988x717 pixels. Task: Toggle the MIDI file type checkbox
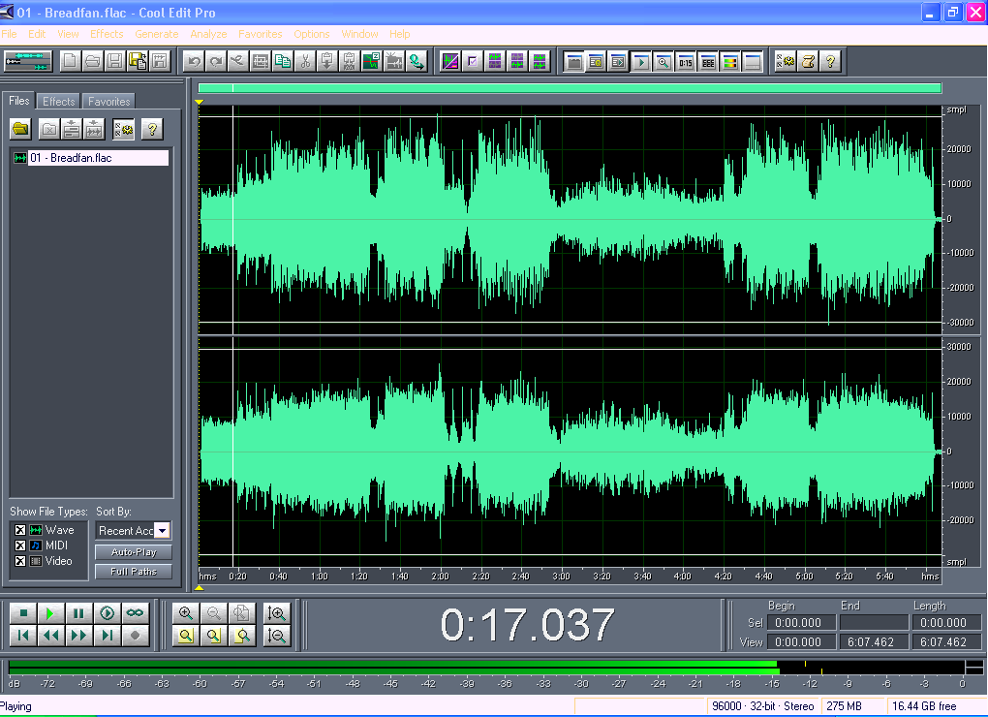click(x=20, y=546)
